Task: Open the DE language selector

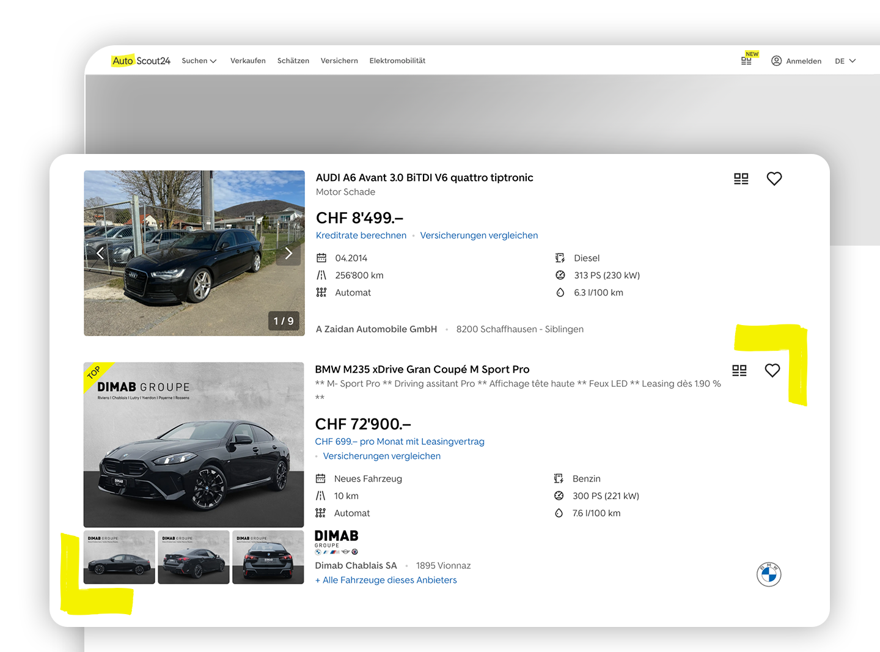Action: 845,61
